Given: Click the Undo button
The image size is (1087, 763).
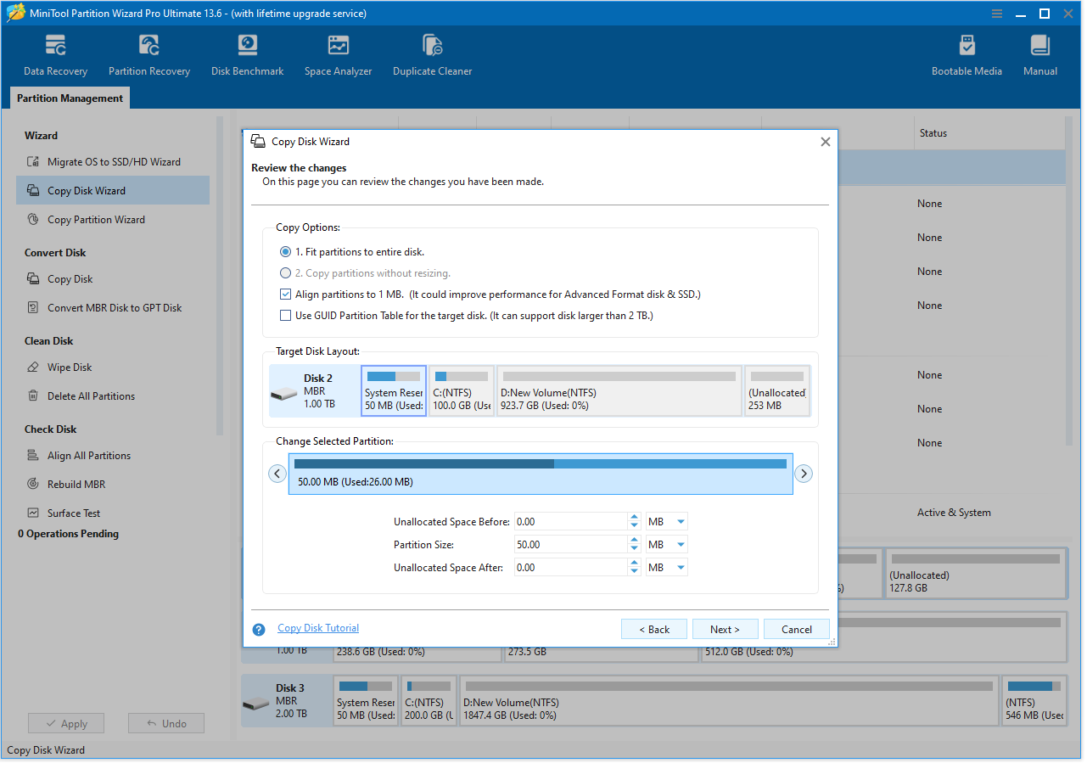Looking at the screenshot, I should [166, 723].
